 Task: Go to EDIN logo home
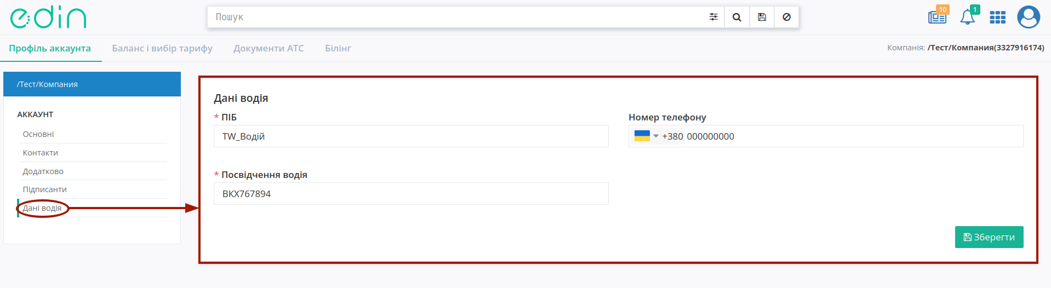(x=48, y=18)
